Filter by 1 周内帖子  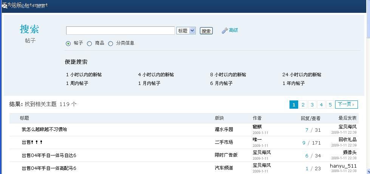tap(77, 83)
